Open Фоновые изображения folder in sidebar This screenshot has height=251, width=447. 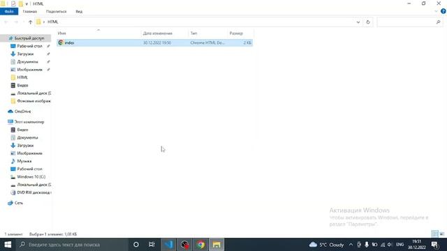34,101
